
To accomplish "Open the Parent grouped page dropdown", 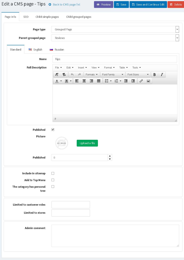I will 115,38.
